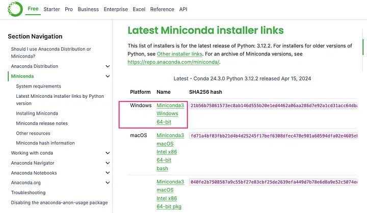Open the Troubleshooting page
Screen dimensions: 367x213
pyautogui.click(x=28, y=193)
